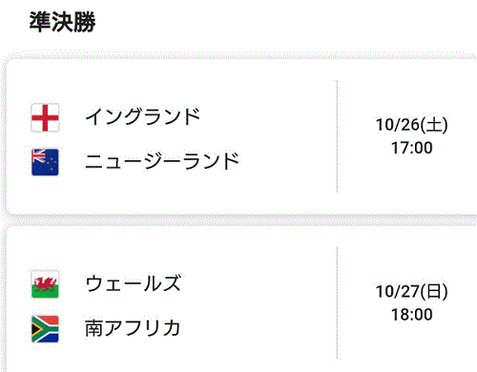Click the 準決勝 section heading

coord(62,22)
